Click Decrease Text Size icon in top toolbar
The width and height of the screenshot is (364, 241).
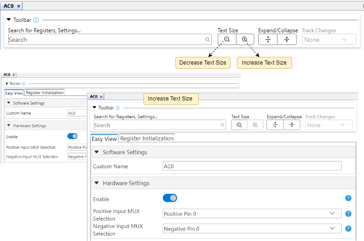coord(226,40)
